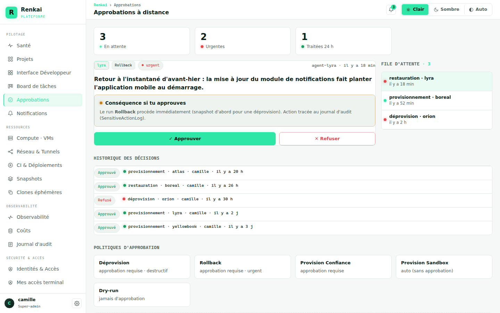Open the Provision Sandbox policy card

pyautogui.click(x=444, y=267)
